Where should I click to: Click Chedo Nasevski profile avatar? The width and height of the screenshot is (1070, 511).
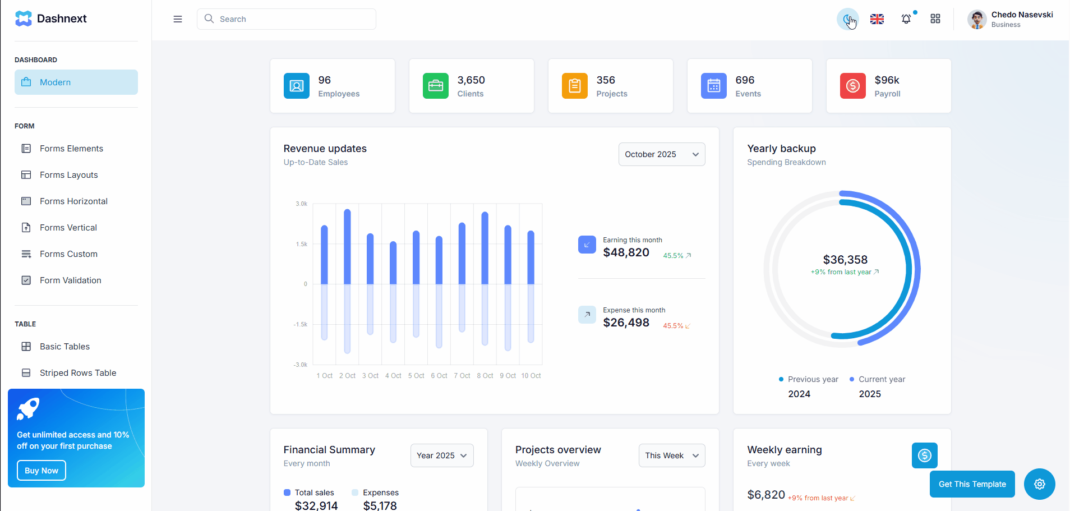click(977, 19)
